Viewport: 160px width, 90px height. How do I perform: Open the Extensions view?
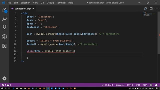(4, 46)
